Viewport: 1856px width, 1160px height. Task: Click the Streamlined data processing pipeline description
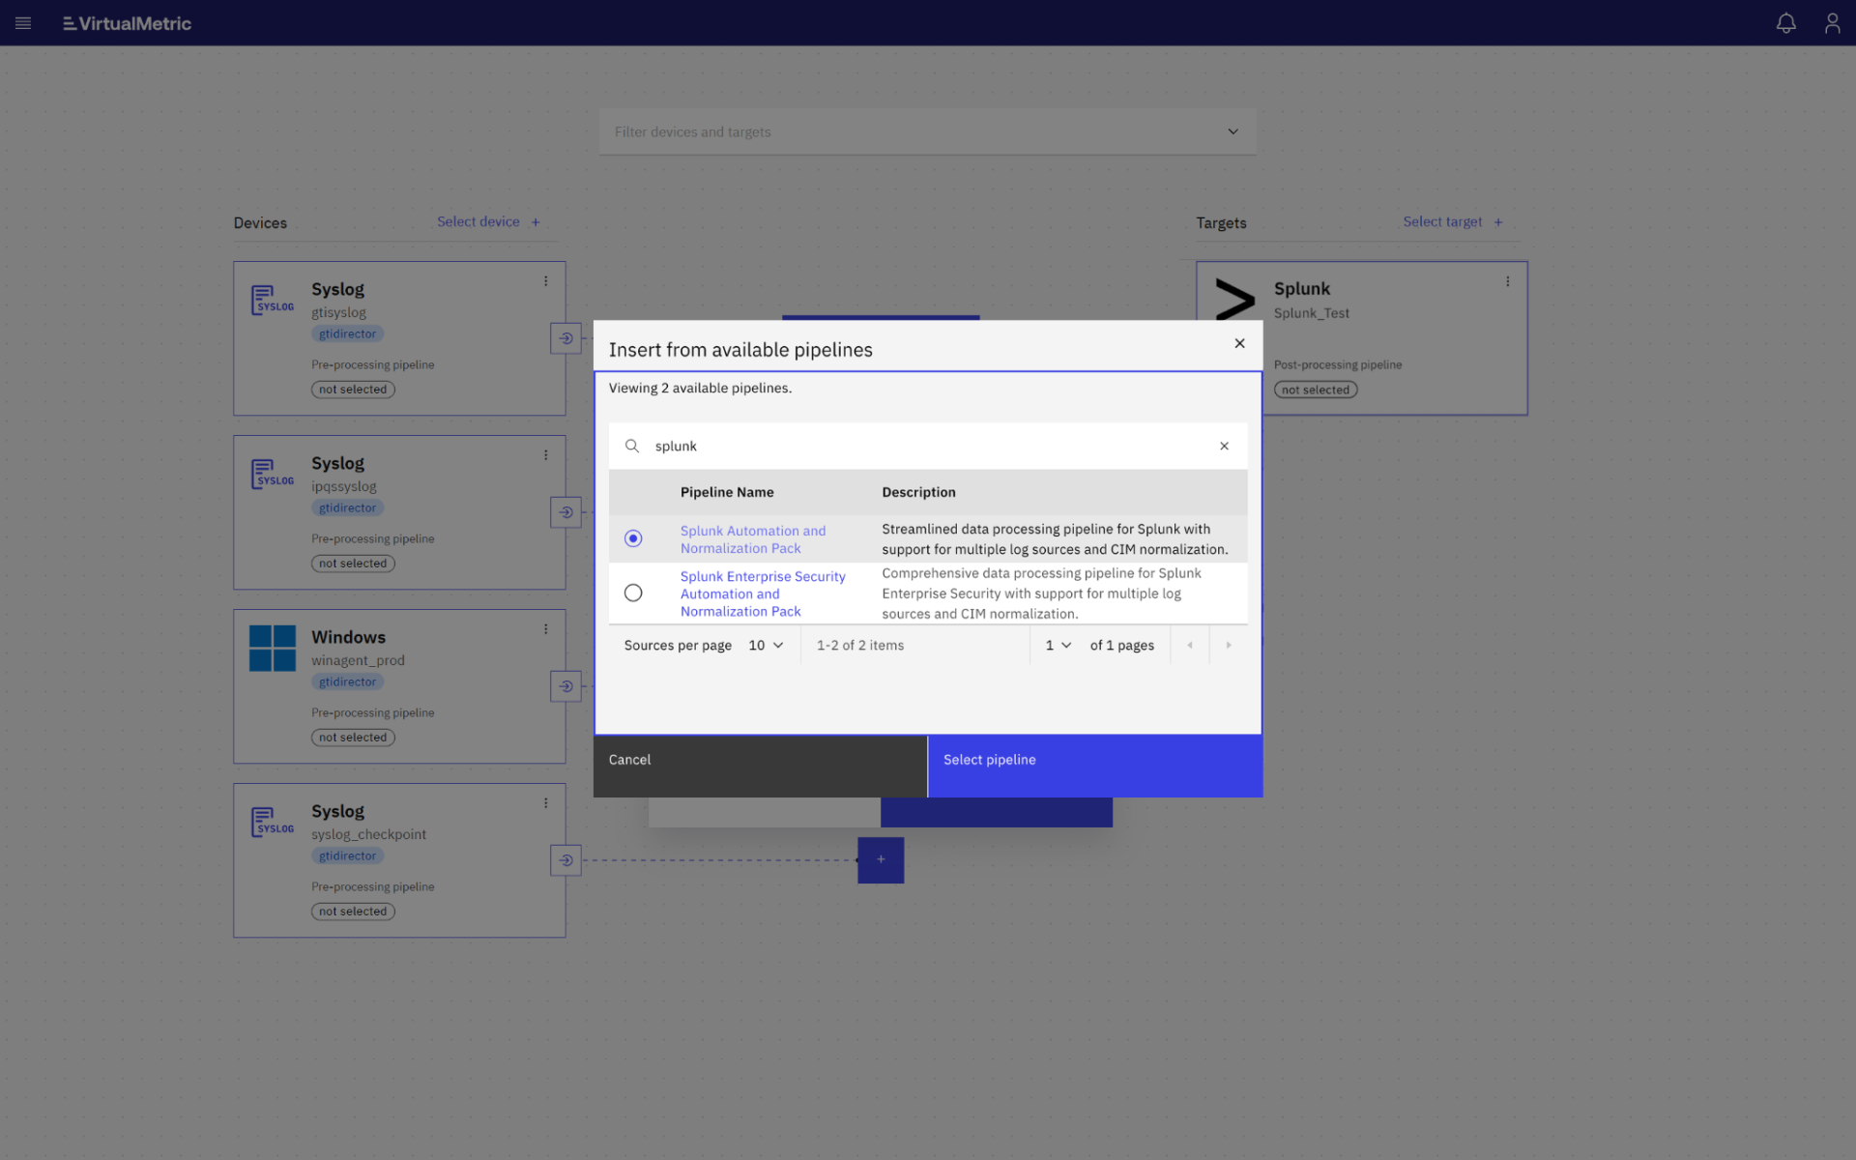[1055, 539]
